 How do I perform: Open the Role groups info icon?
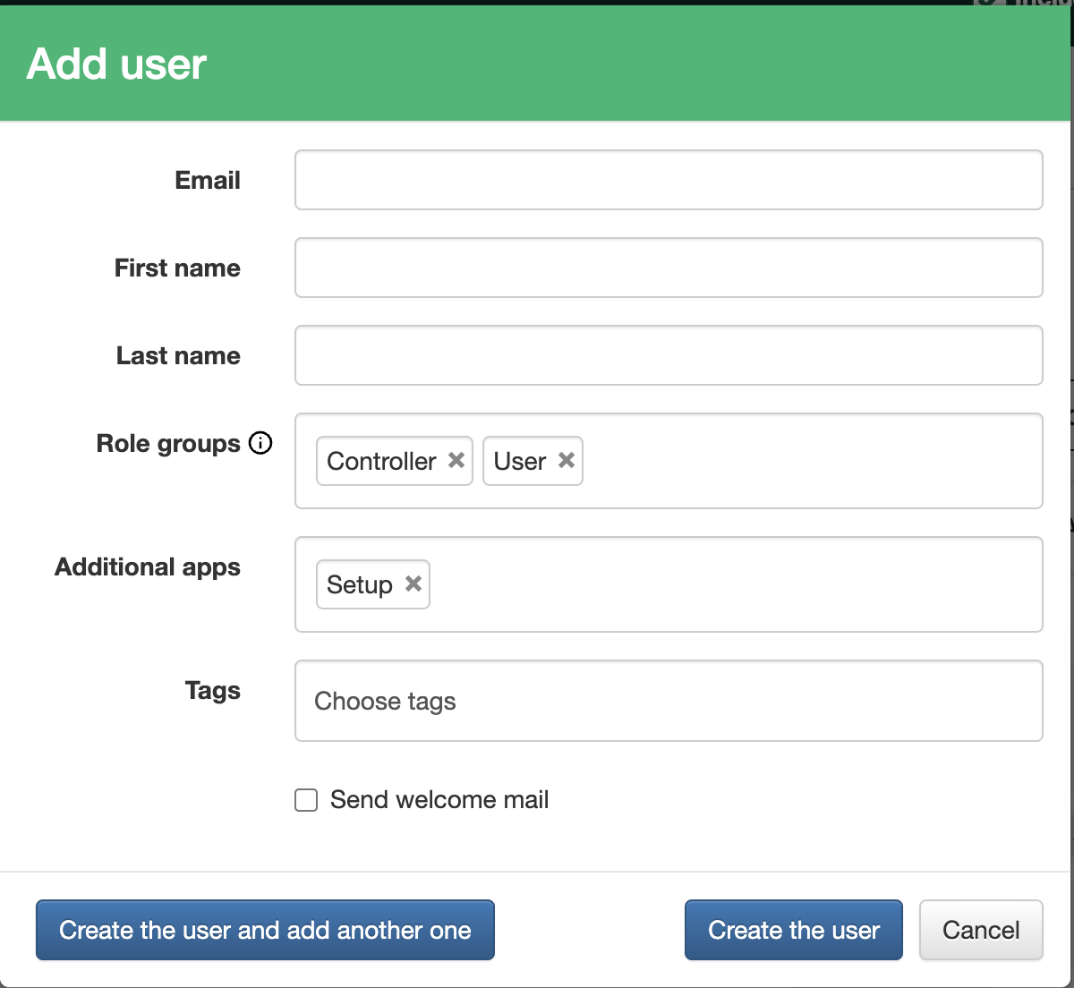(260, 443)
